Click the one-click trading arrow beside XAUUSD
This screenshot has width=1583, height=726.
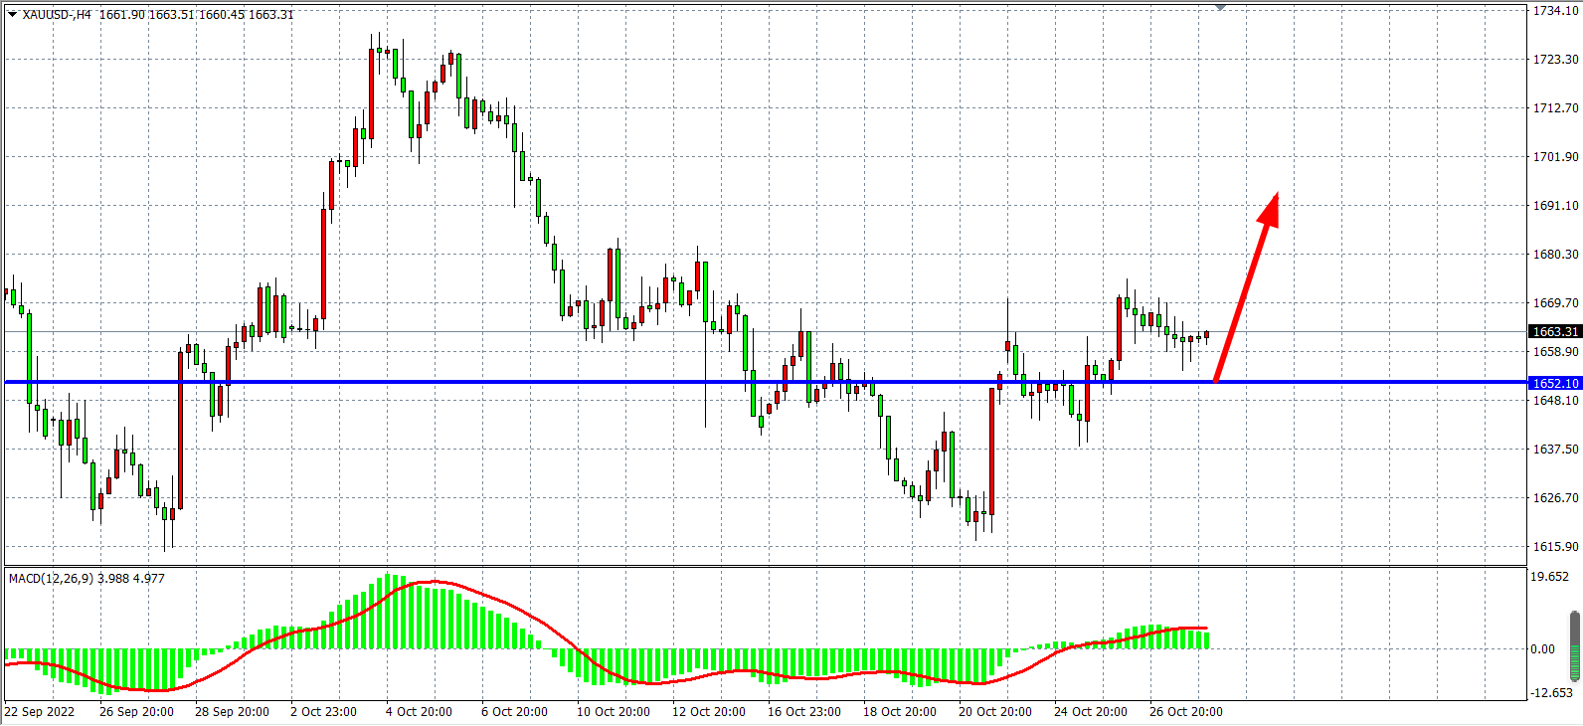pyautogui.click(x=12, y=15)
